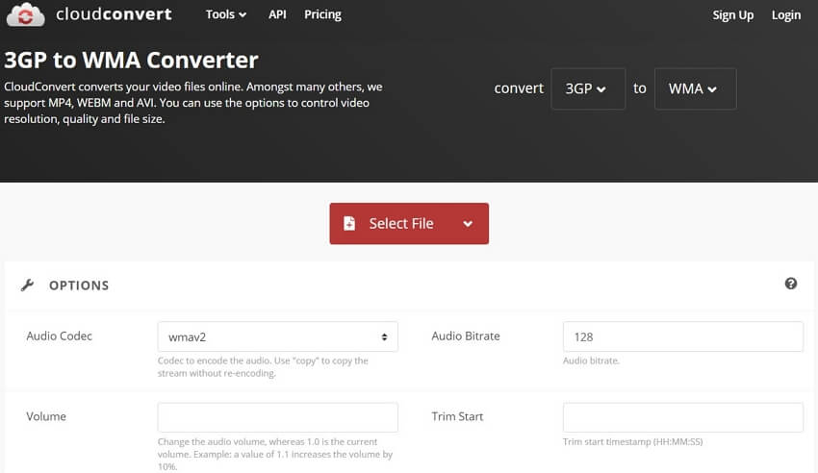
Task: Open the Tools dropdown menu
Action: [225, 14]
